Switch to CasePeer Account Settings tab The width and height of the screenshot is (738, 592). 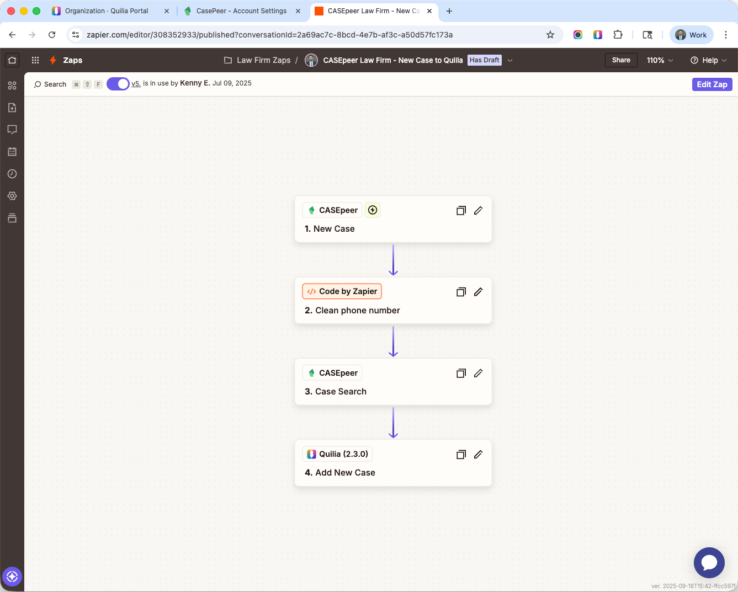click(241, 11)
